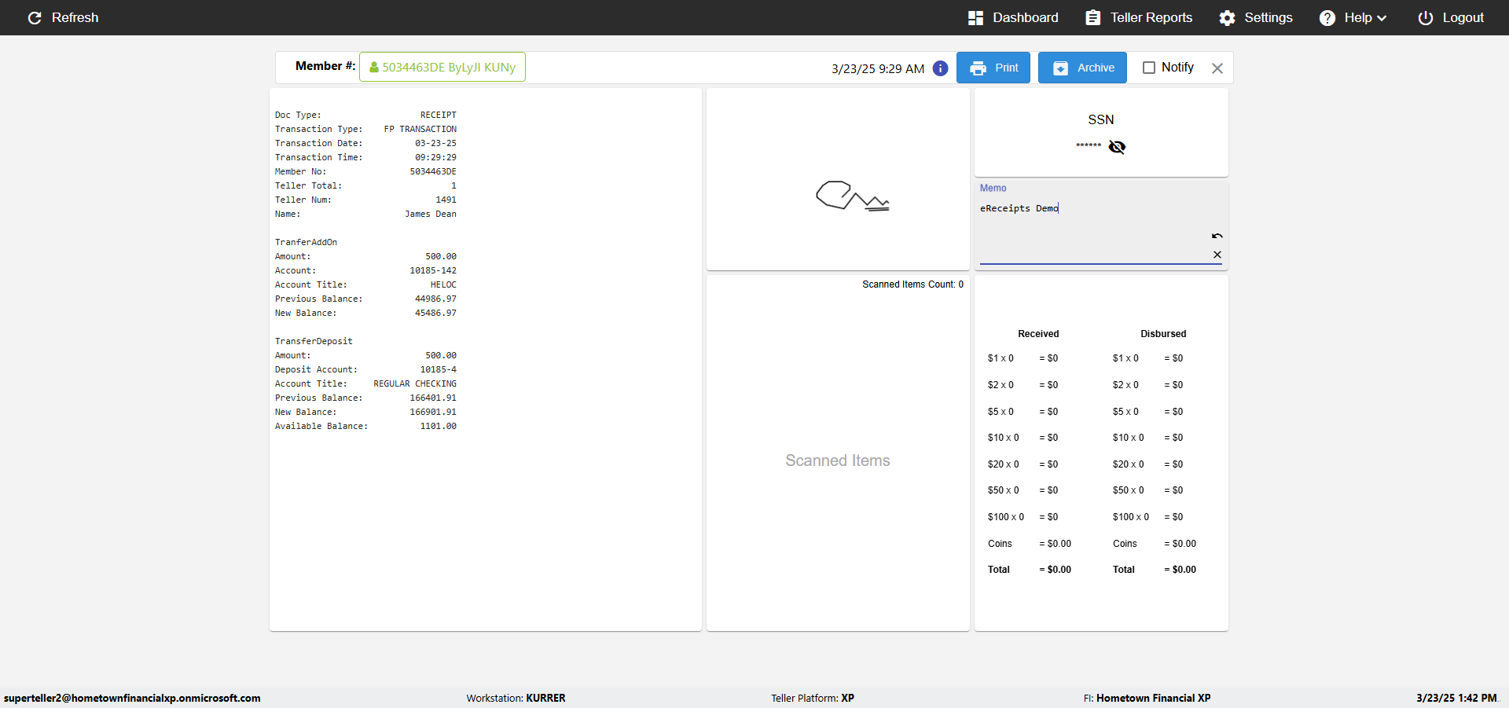Click status bar time '3/23/25 1:42 PM'
The image size is (1509, 708).
click(1456, 698)
